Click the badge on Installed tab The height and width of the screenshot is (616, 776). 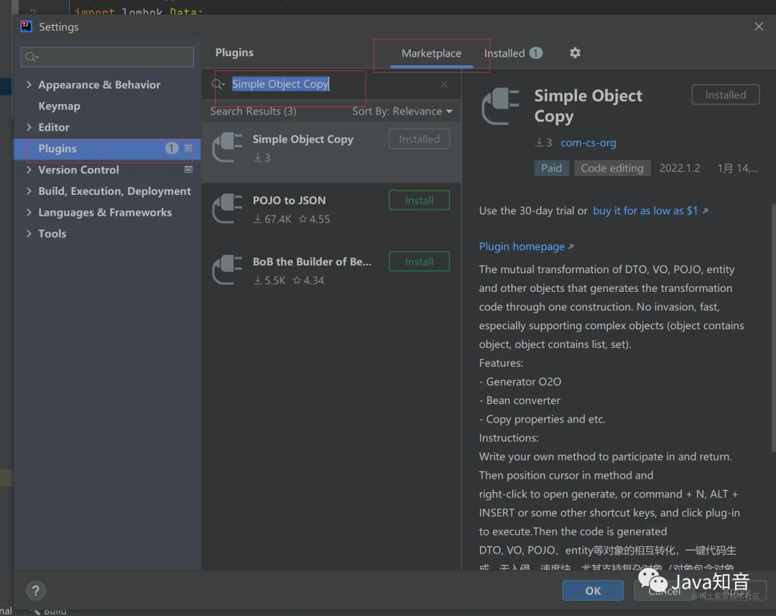point(536,52)
